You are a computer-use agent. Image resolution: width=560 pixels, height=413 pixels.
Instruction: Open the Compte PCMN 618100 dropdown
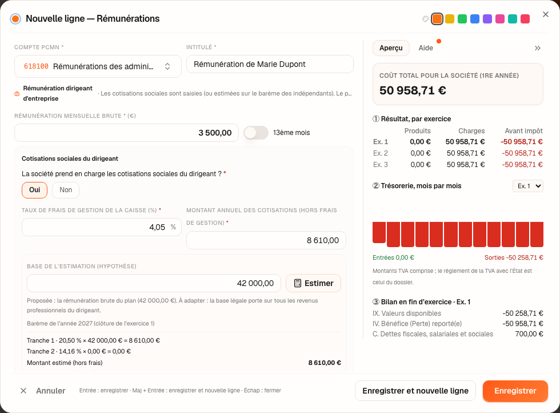(x=98, y=66)
